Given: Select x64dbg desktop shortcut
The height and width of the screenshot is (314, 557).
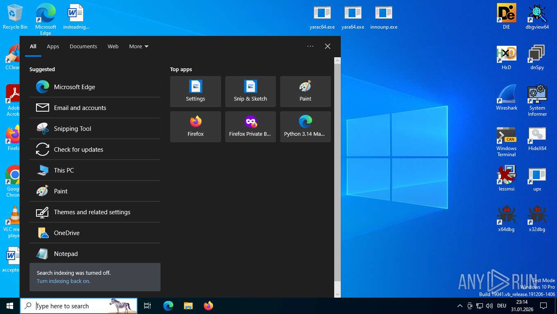Looking at the screenshot, I should 507,219.
